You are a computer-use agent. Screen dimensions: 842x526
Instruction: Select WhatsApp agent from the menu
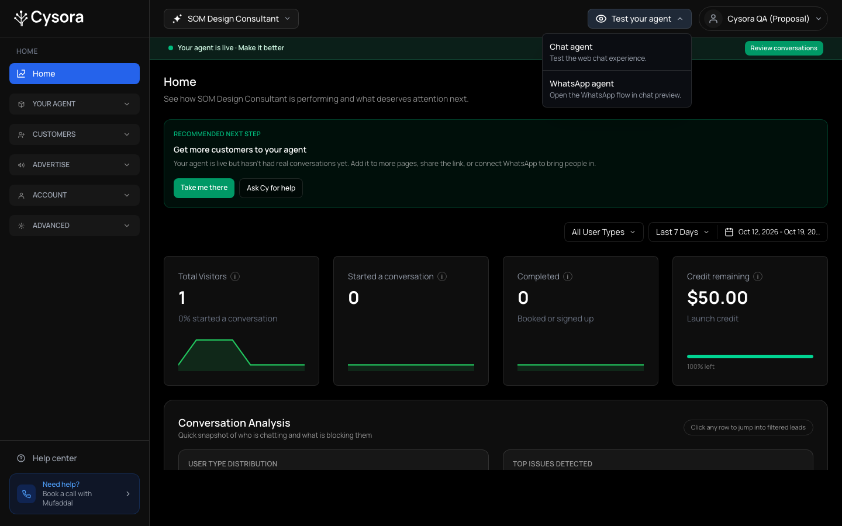(616, 89)
